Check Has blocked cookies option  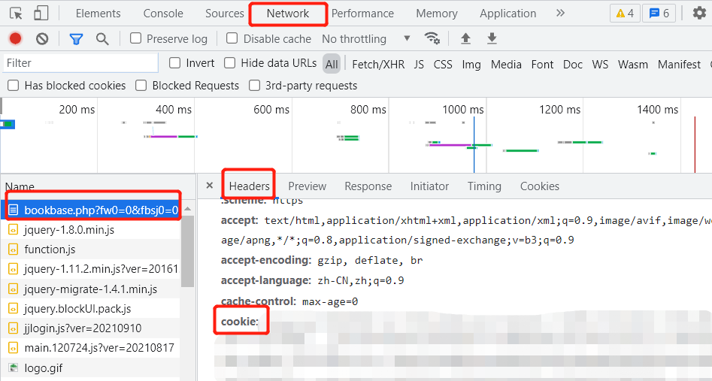click(x=14, y=86)
